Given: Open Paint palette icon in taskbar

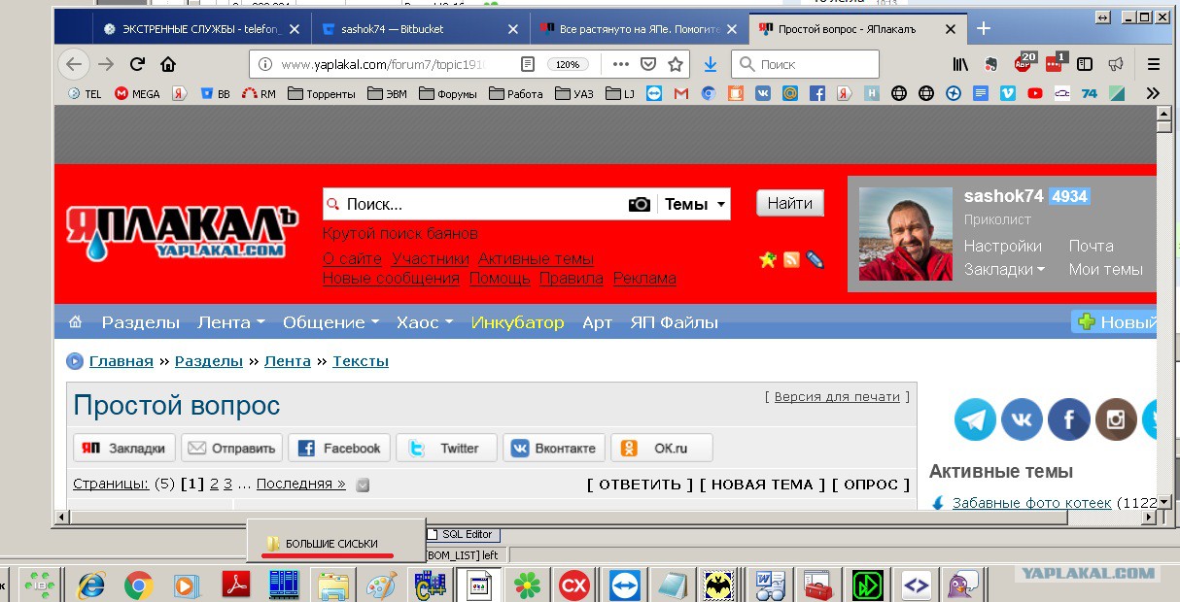Looking at the screenshot, I should coord(381,585).
